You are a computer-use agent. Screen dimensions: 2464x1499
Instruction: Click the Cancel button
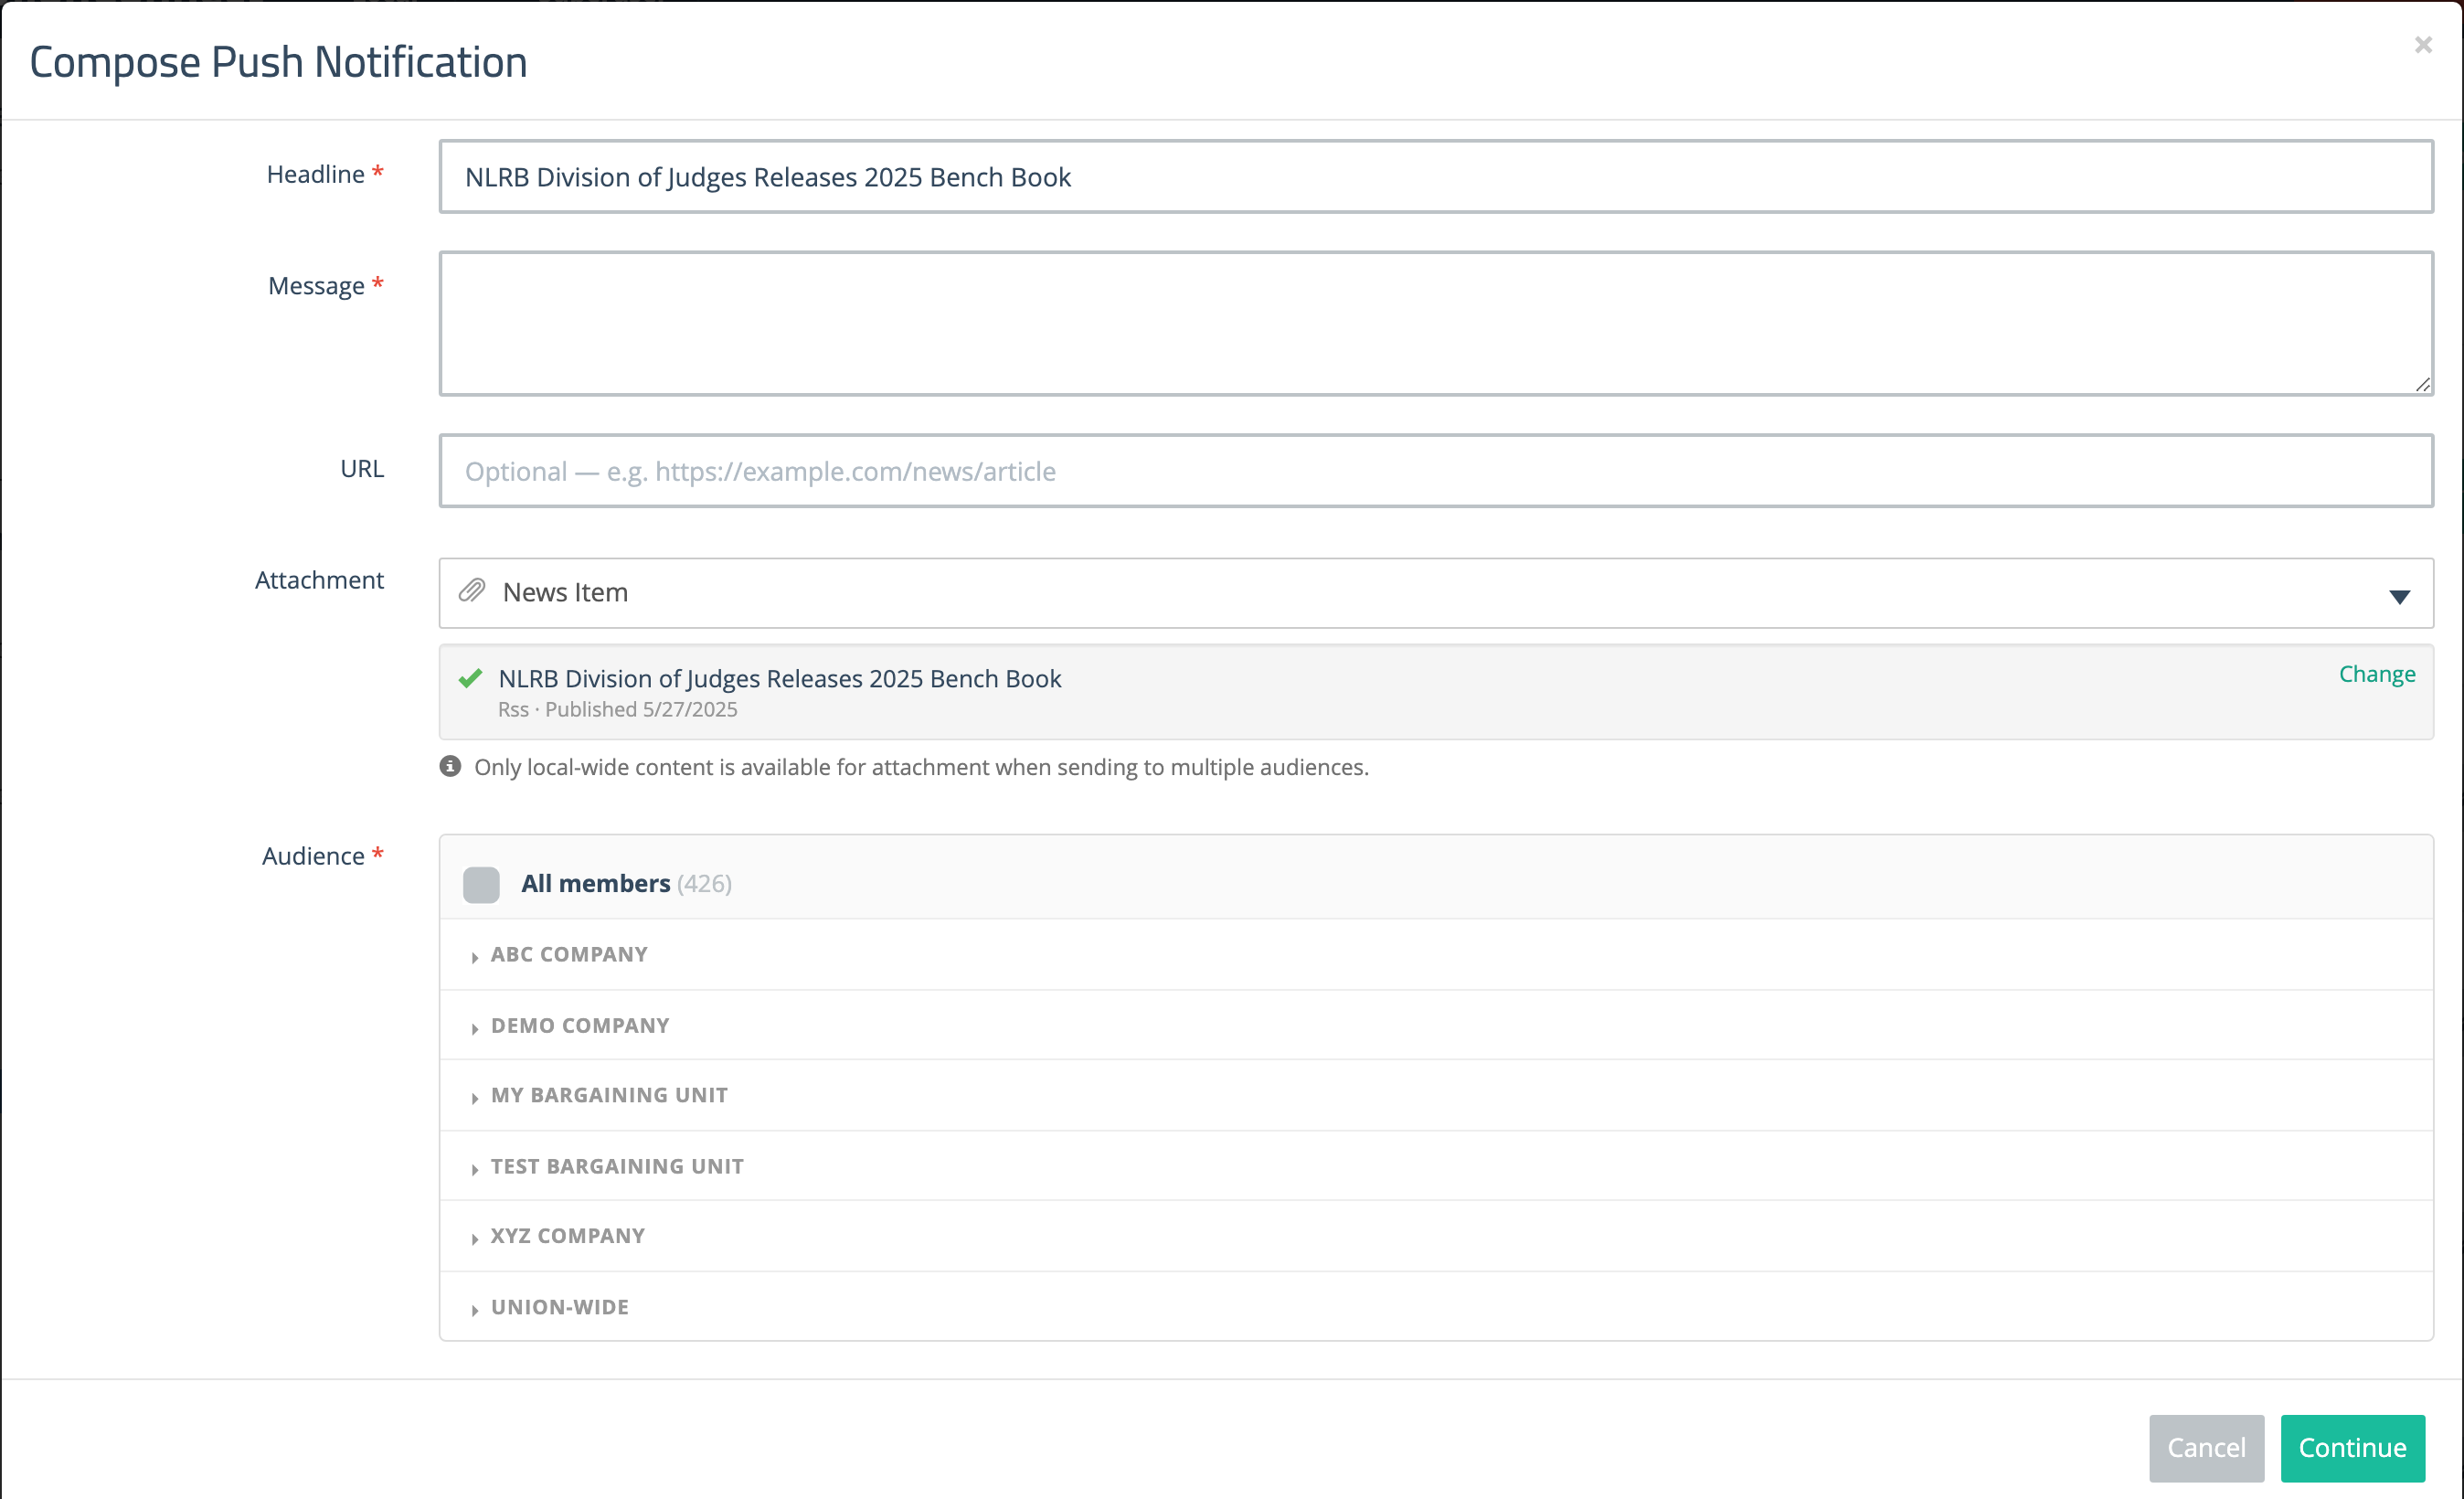pos(2206,1448)
